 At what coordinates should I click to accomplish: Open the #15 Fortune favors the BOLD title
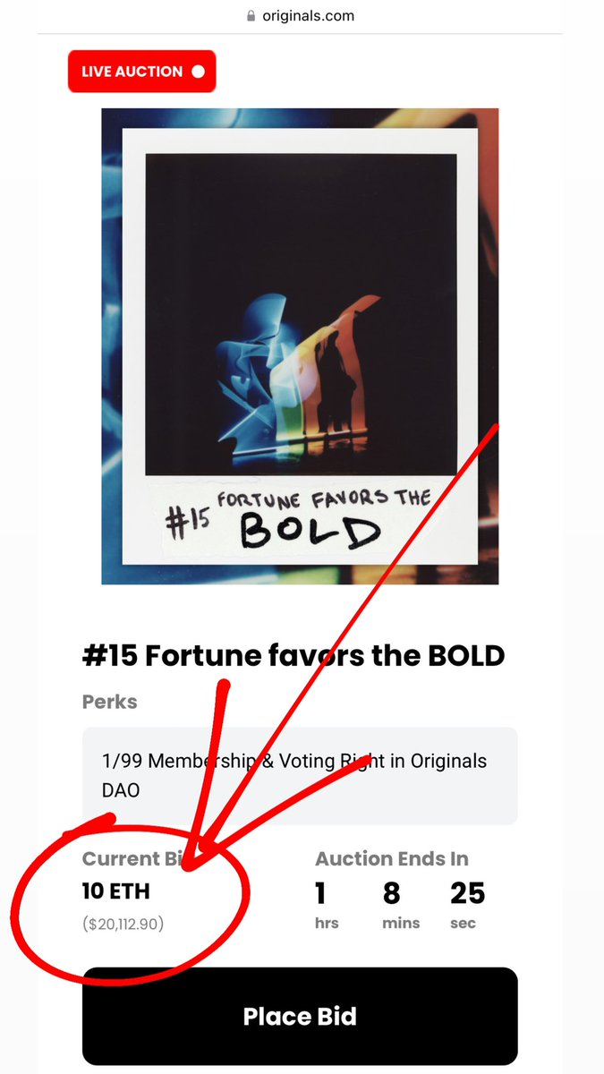[293, 655]
